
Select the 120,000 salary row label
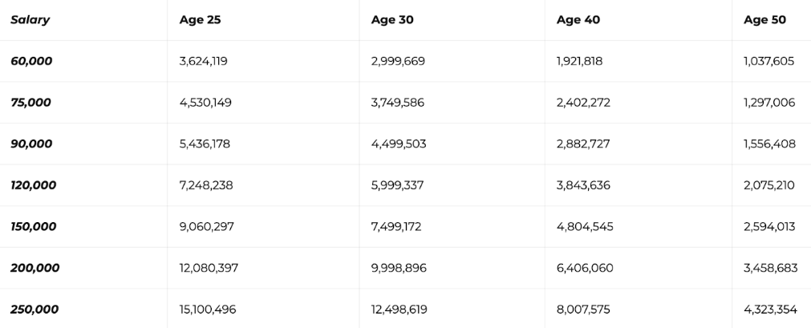34,185
